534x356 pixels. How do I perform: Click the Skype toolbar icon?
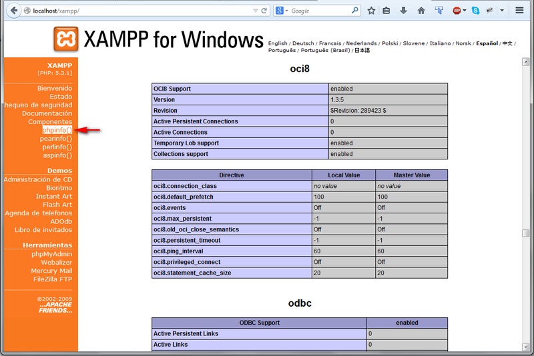476,11
